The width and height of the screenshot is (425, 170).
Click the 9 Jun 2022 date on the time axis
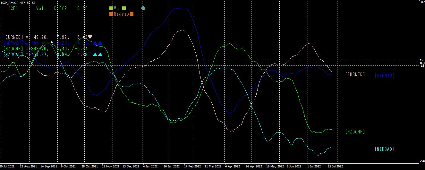(294, 167)
